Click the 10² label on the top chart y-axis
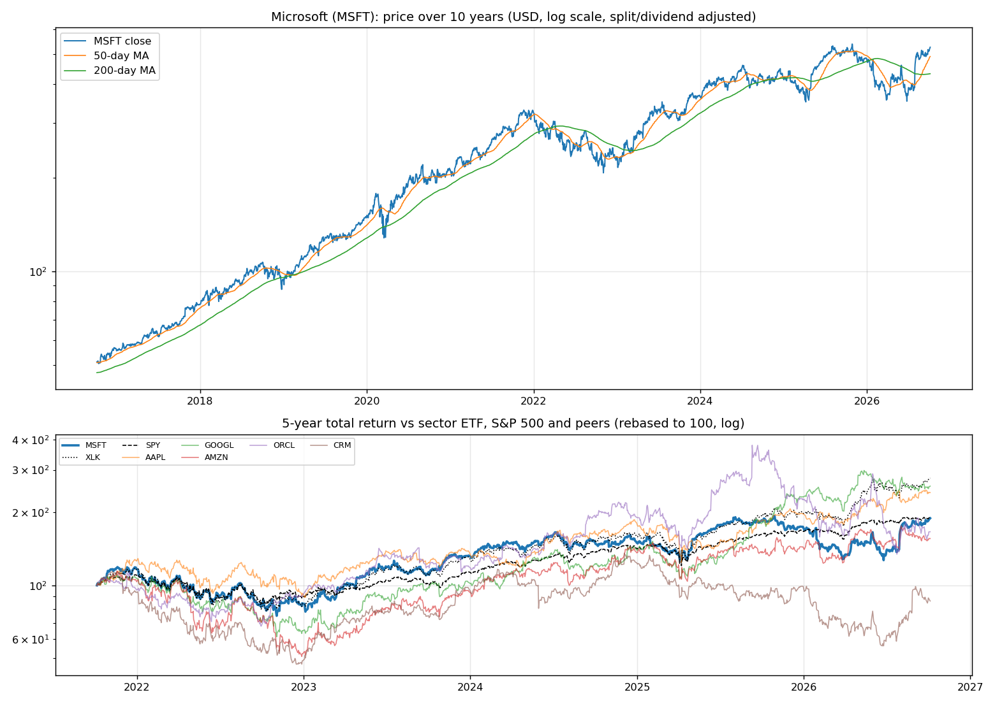995x704 pixels. tap(39, 271)
